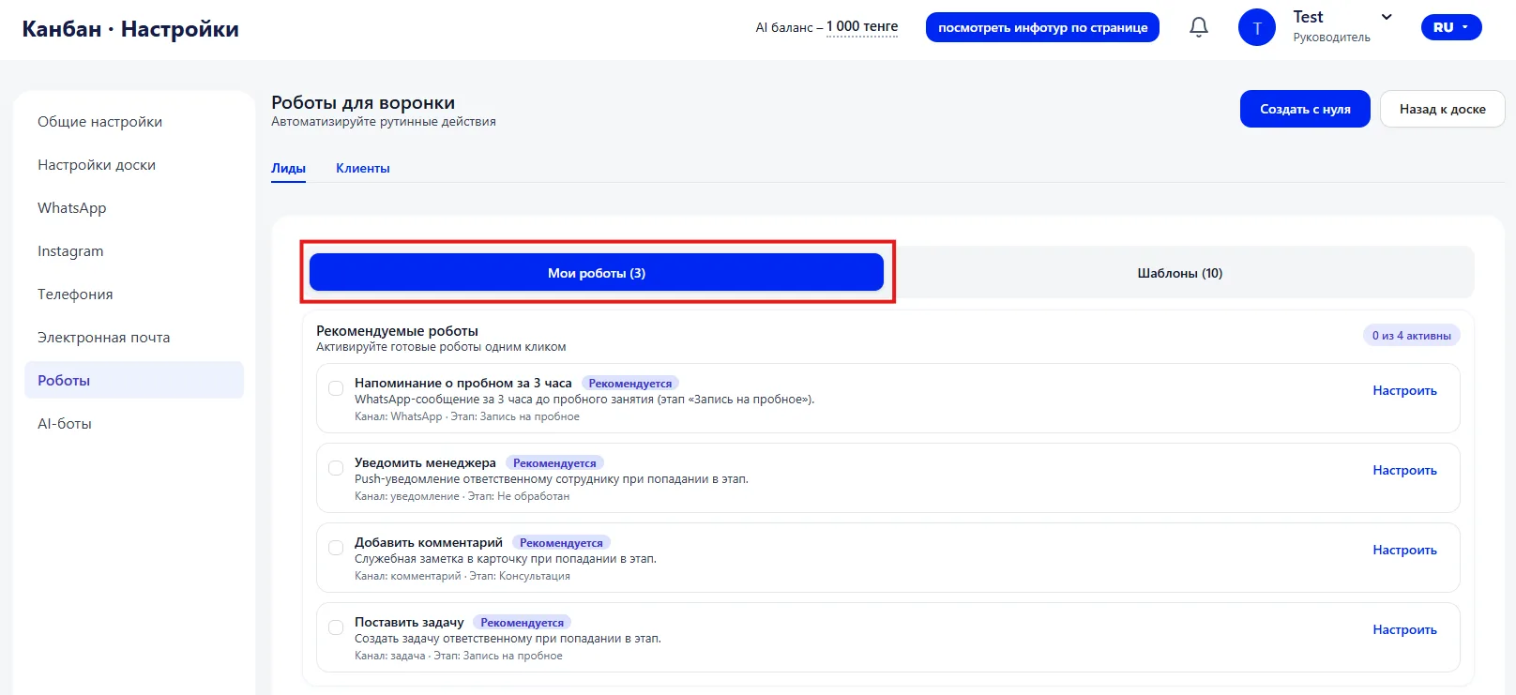Enable the Уведомить менеджера robot checkbox
Screen dimensions: 1516x695
click(x=336, y=468)
